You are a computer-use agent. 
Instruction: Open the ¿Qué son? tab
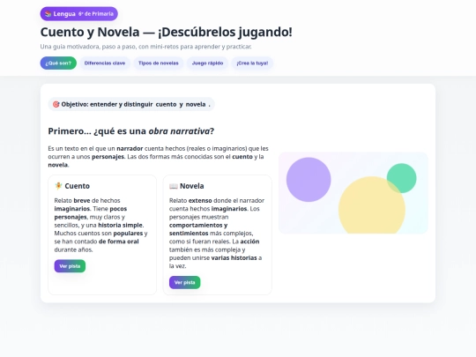click(58, 63)
